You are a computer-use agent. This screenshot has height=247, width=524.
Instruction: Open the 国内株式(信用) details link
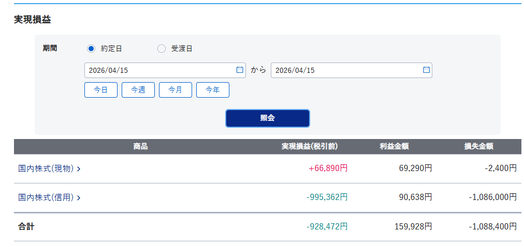click(x=46, y=197)
